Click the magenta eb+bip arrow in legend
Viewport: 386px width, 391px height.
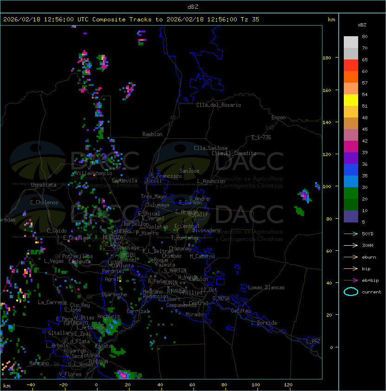click(351, 280)
